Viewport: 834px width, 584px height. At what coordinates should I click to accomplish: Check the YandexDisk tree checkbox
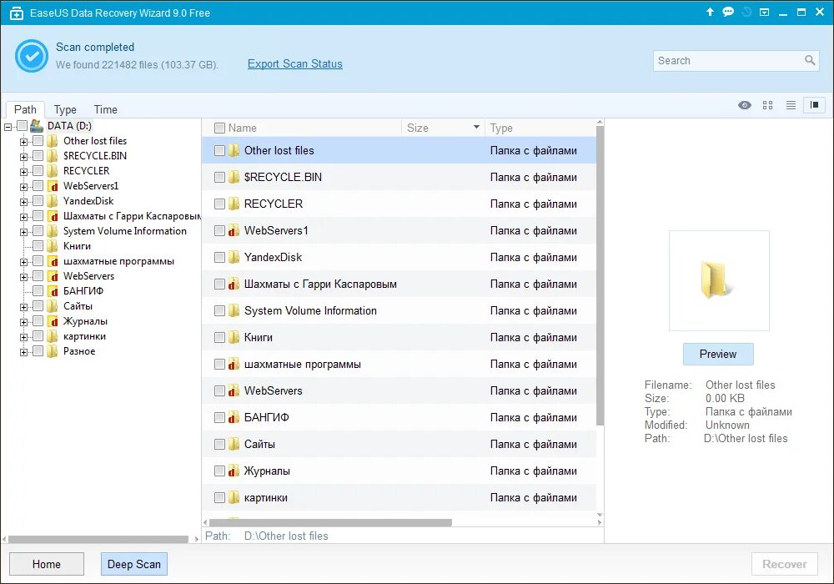[38, 201]
